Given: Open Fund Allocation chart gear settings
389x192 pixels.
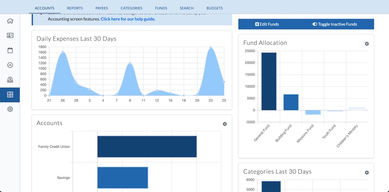Looking at the screenshot, I should coord(367,44).
